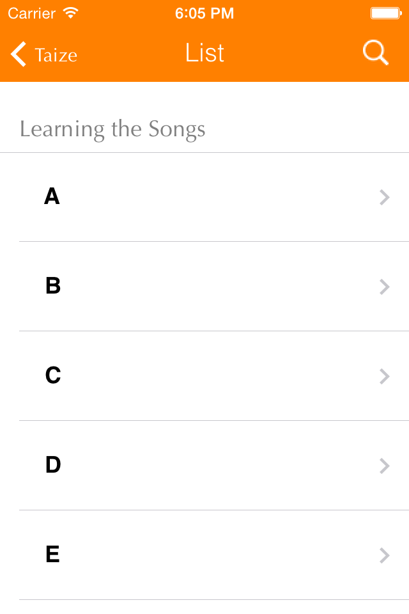The width and height of the screenshot is (409, 614).
Task: Click the disclosure arrow on row D
Action: tap(384, 466)
